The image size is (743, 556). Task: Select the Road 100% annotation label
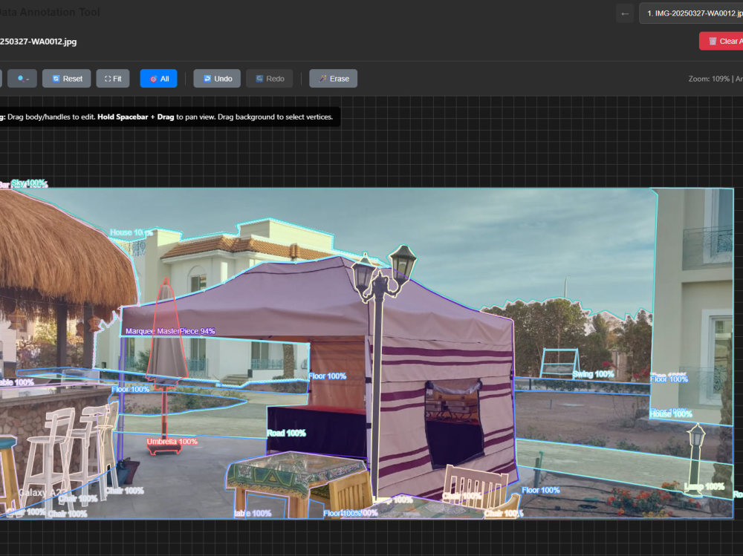[286, 433]
